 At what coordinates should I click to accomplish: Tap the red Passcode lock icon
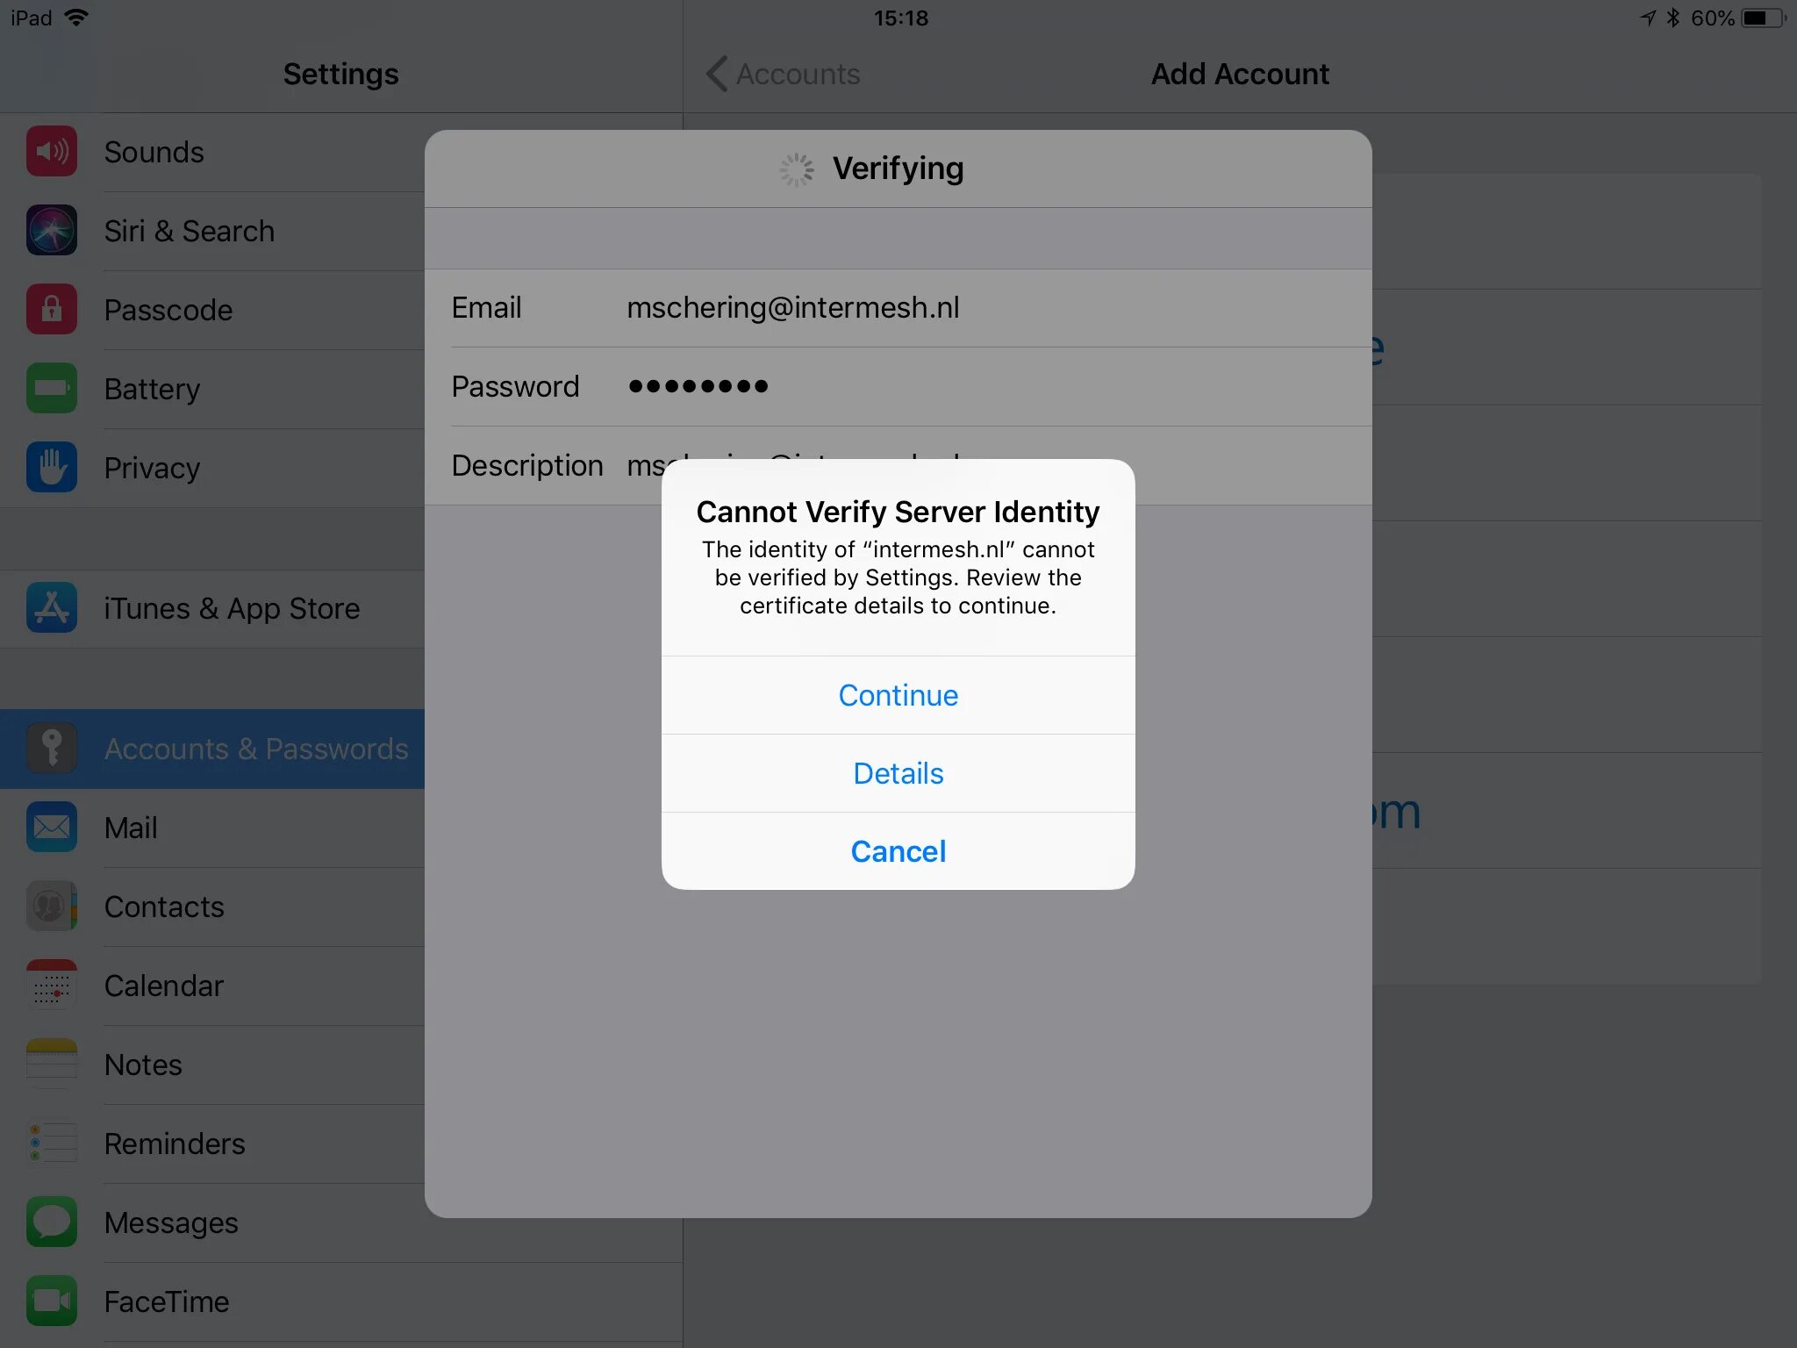pos(52,310)
